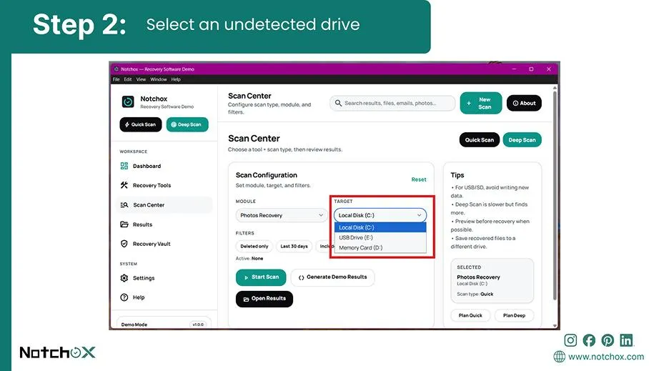The width and height of the screenshot is (659, 371).
Task: Click the www.notchox.com website link
Action: tap(606, 357)
